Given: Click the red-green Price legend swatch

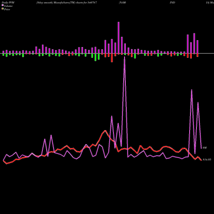Looking at the screenshot, I should click(3, 9).
